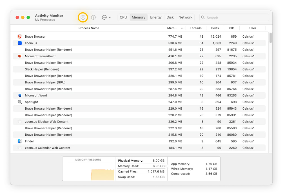Click the zoom.us app icon
Screen dimensions: 283x195
click(20, 43)
